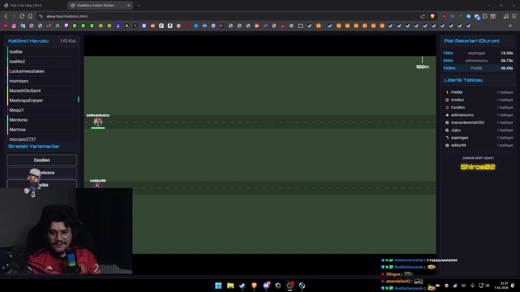This screenshot has width=520, height=292.
Task: Click the isildur00 racer avatar on track
Action: 98,186
